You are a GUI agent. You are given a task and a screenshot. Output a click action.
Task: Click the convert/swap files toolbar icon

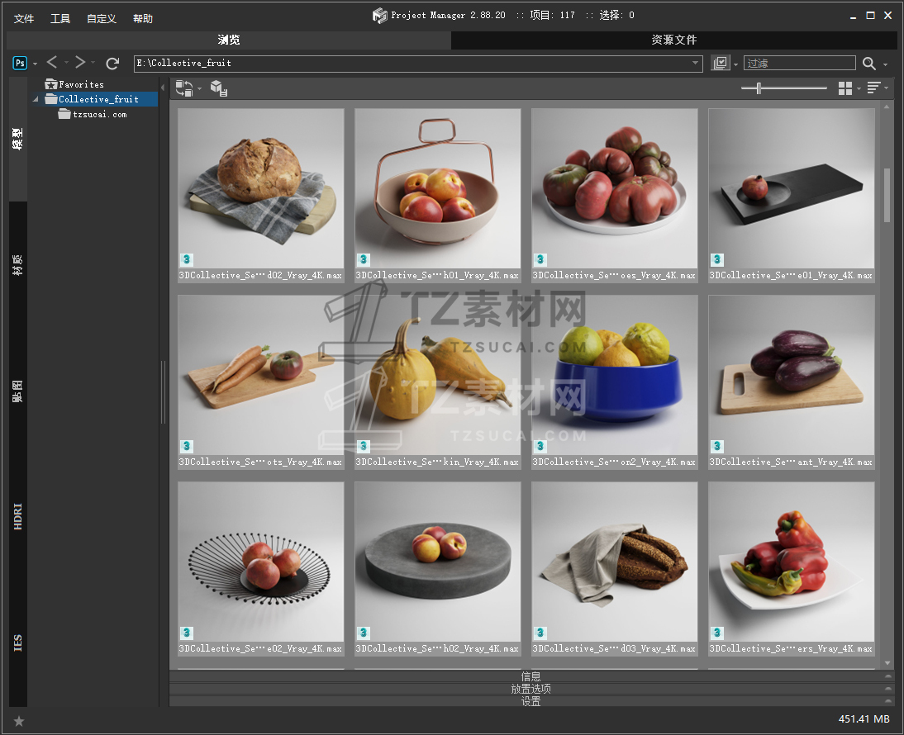pos(183,88)
